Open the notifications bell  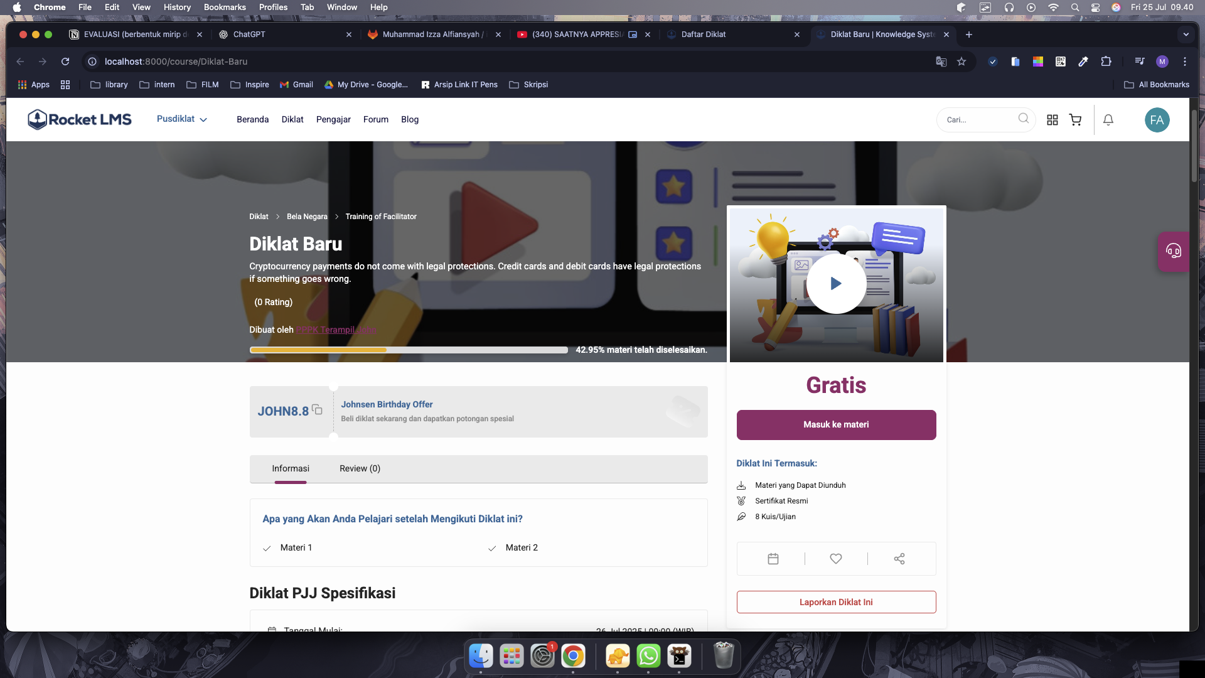pyautogui.click(x=1108, y=120)
